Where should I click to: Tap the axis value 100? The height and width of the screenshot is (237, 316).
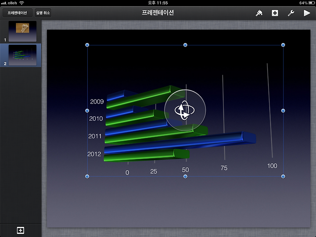[272, 166]
